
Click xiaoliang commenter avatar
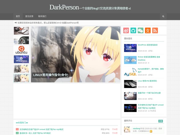tap(127, 129)
